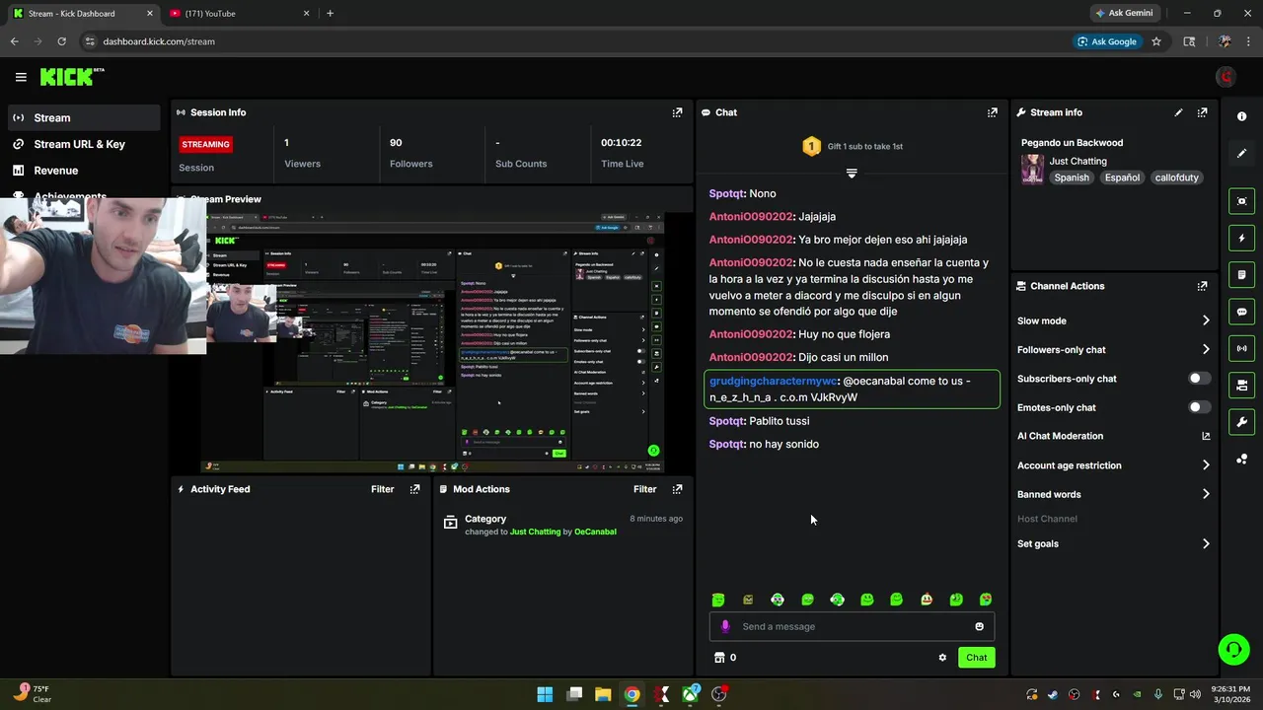Pop out the Stream info panel

point(1202,112)
